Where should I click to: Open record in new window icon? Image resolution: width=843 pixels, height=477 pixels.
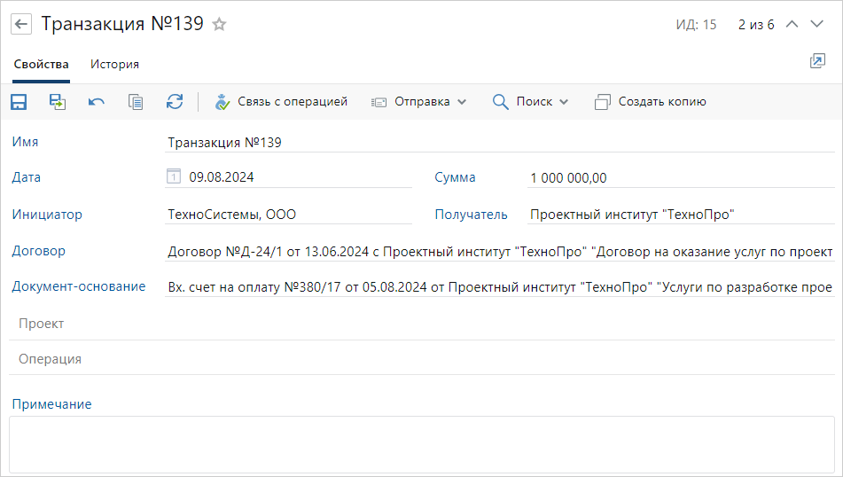(x=817, y=61)
